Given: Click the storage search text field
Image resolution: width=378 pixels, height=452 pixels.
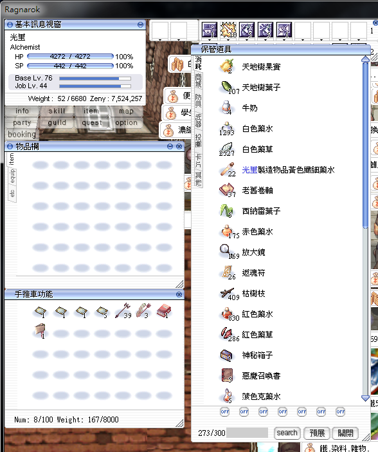Looking at the screenshot, I should pyautogui.click(x=247, y=433).
